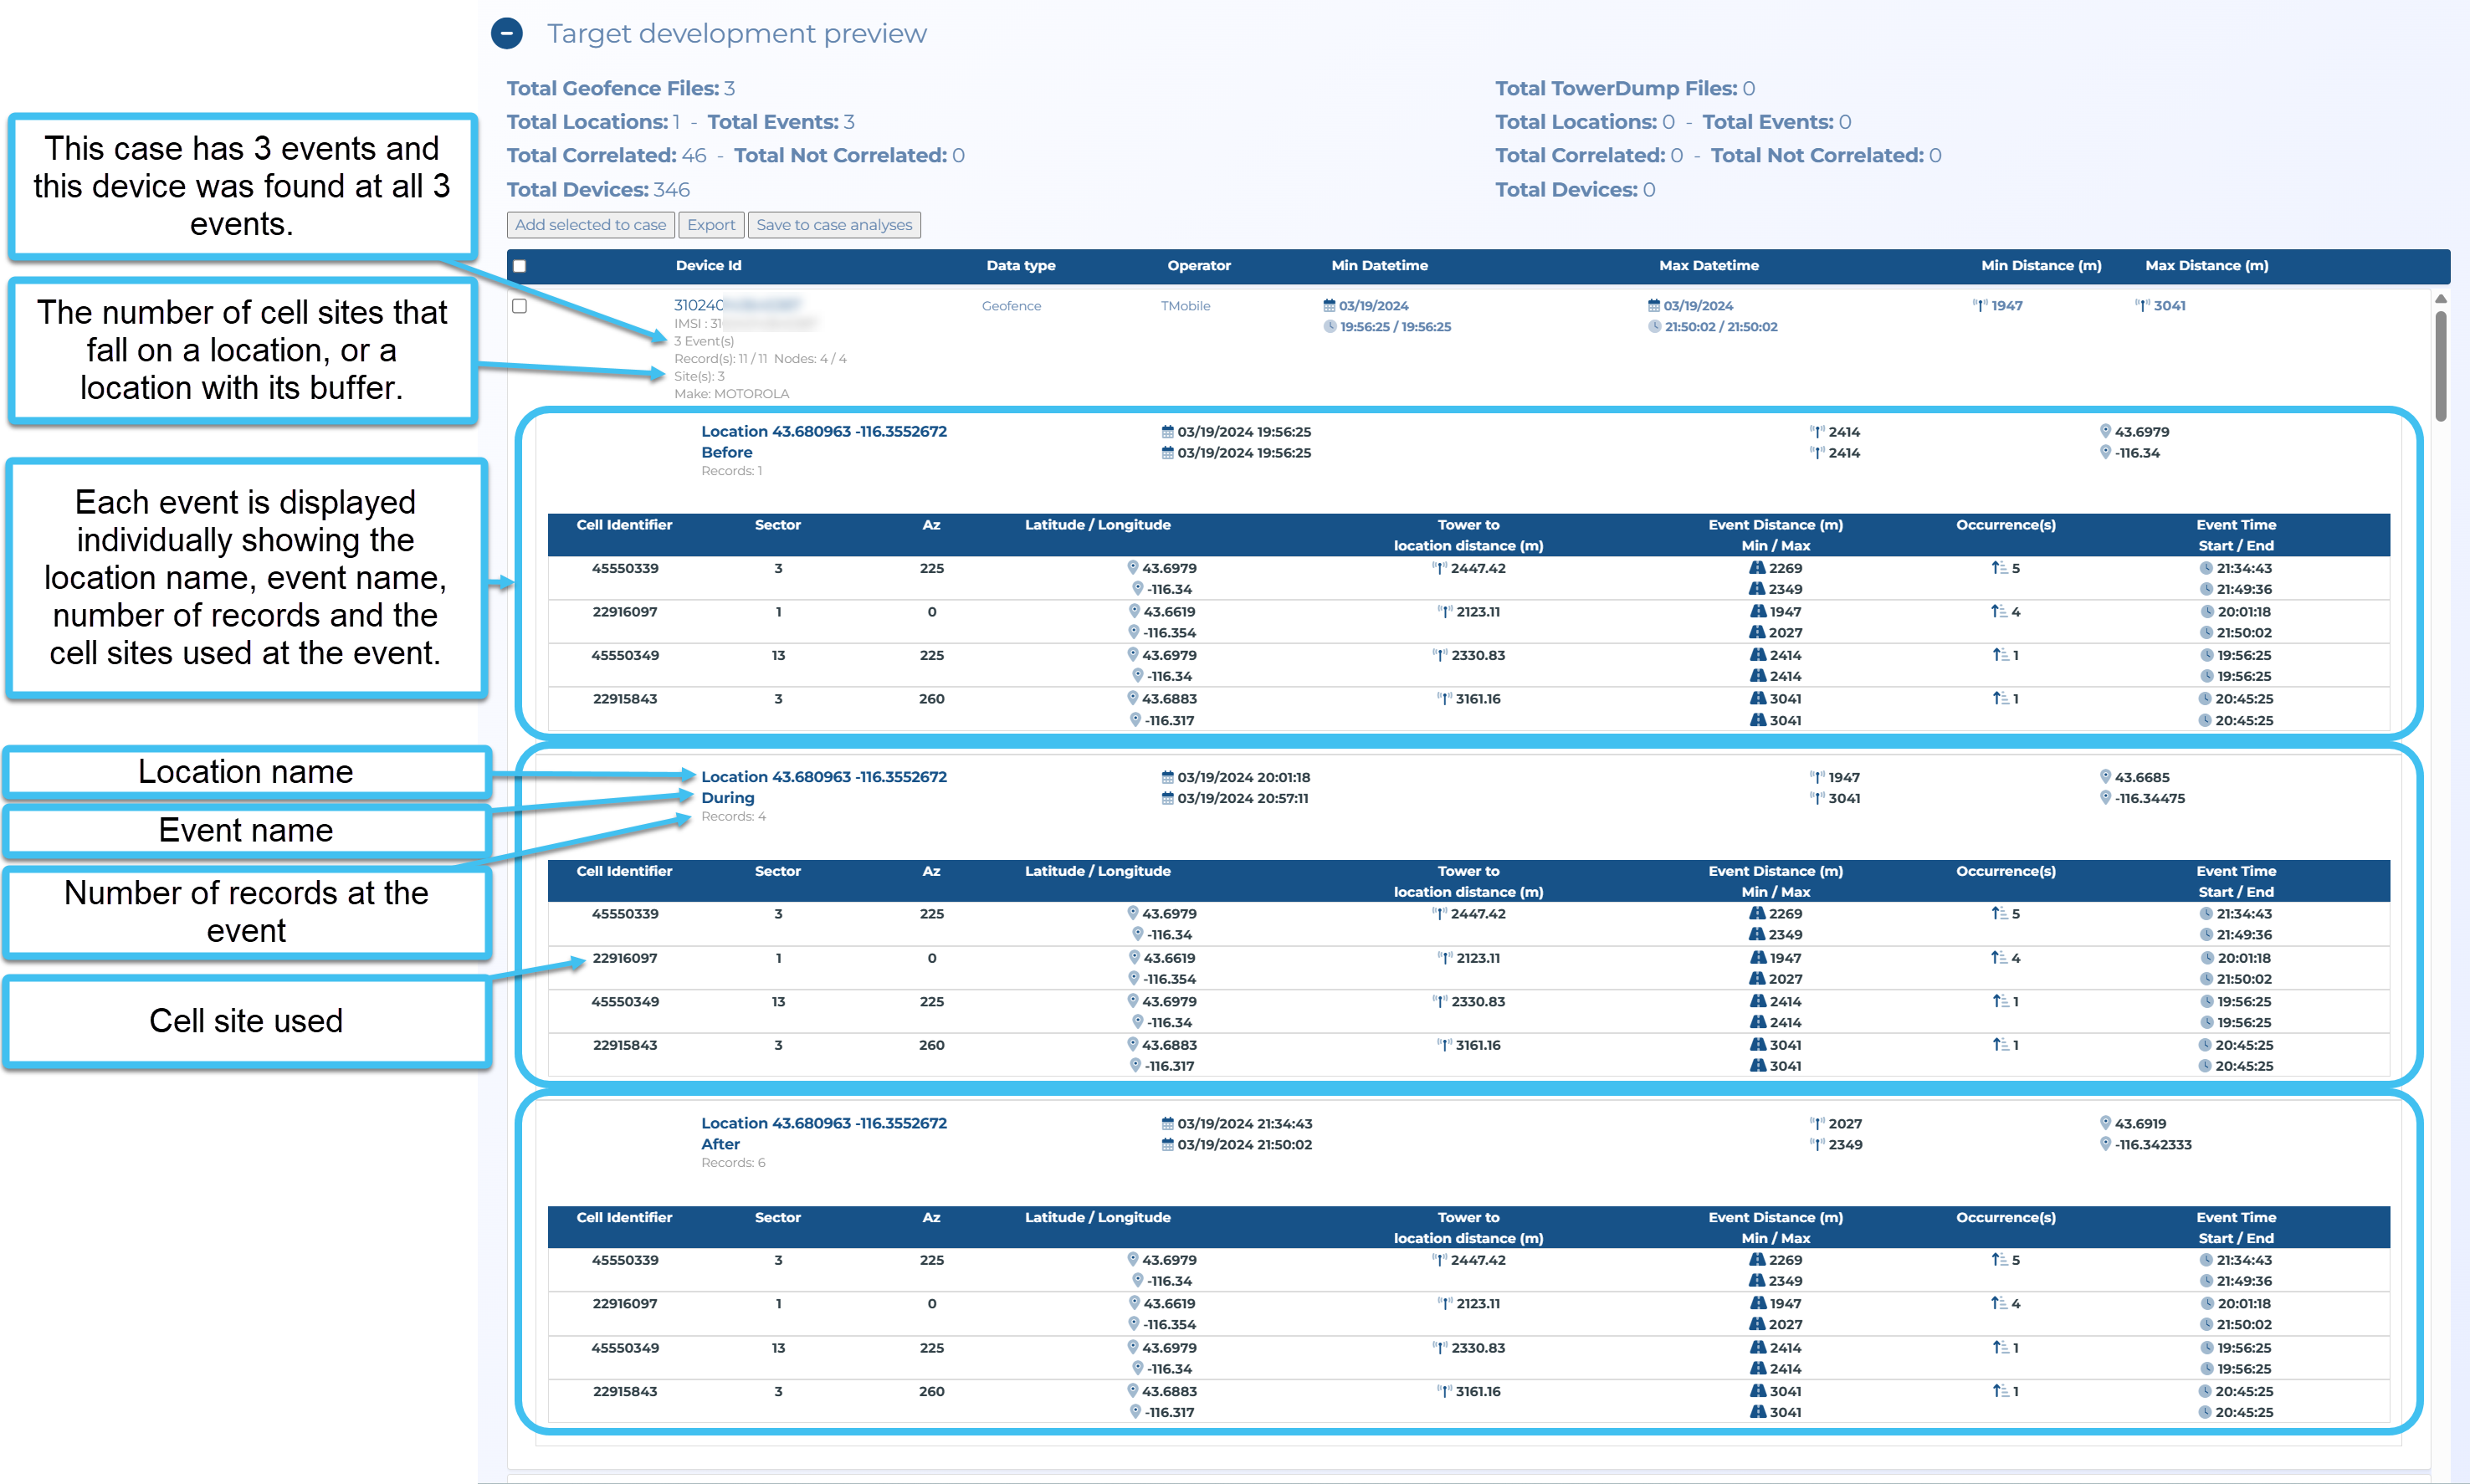Click calendar icon beside 03/19/2024 21:34:43
The image size is (2470, 1484).
pos(1167,1124)
